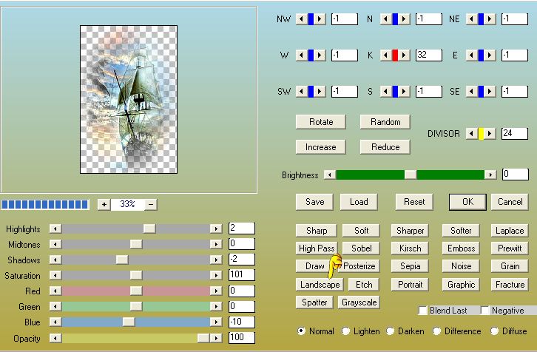Click Shadows slider right arrow
537x352 pixels.
pos(216,260)
